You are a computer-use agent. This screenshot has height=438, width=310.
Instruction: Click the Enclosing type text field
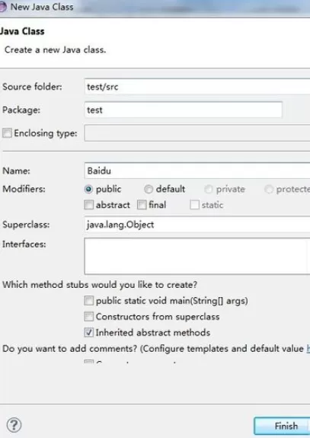[197, 133]
